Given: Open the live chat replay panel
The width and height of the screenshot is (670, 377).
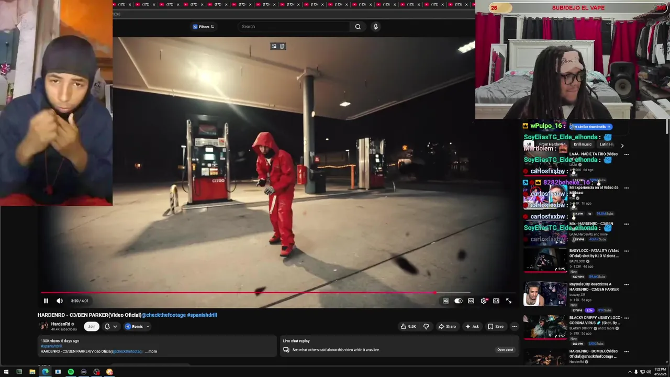Looking at the screenshot, I should coord(505,350).
